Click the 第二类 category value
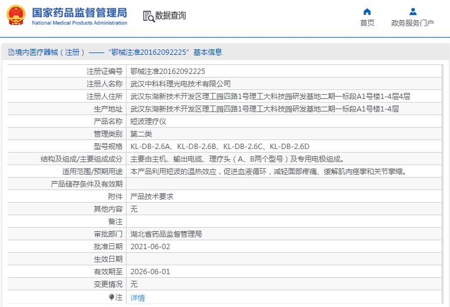The image size is (450, 307). [141, 134]
